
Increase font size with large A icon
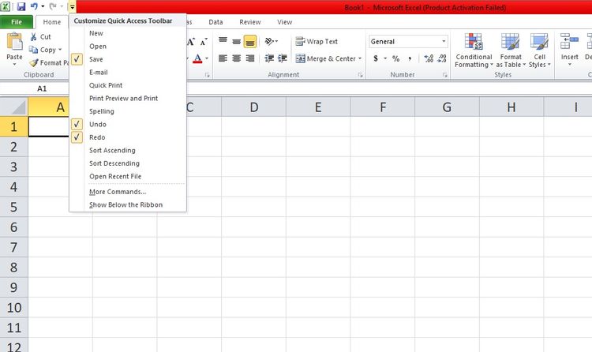tap(191, 42)
